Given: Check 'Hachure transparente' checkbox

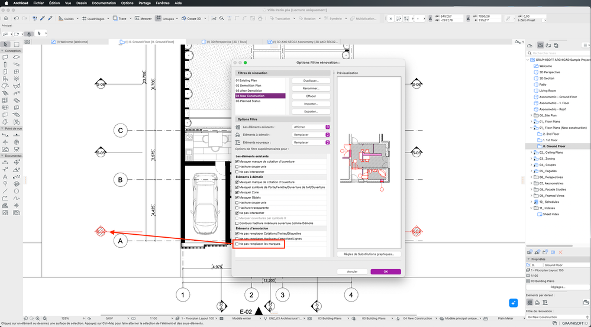Looking at the screenshot, I should [237, 208].
